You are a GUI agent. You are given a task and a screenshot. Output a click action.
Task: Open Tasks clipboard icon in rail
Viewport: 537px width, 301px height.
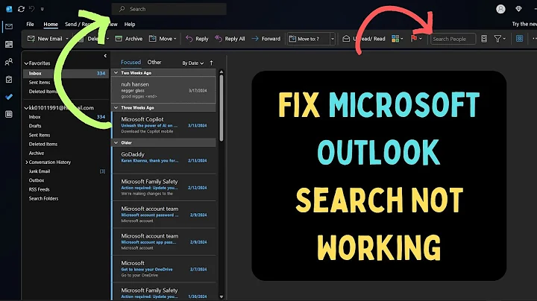[x=9, y=80]
